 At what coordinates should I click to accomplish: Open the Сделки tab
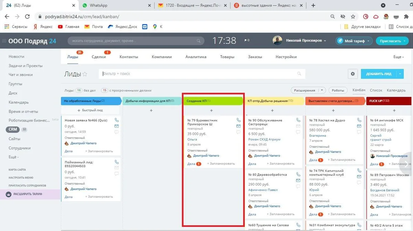coord(99,57)
